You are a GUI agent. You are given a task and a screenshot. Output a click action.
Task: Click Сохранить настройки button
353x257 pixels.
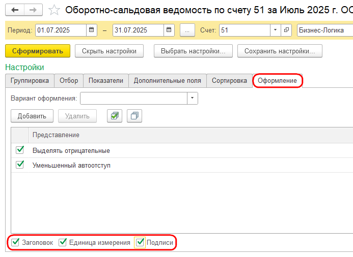(x=280, y=51)
